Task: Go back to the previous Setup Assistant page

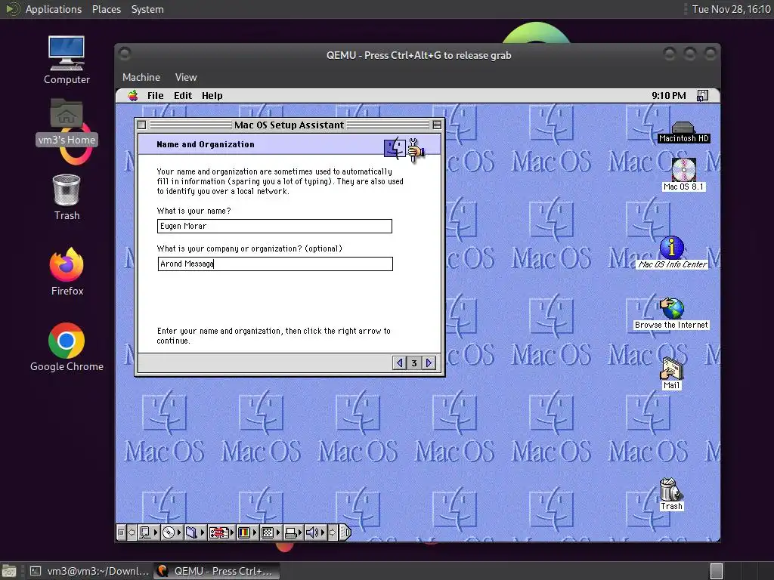Action: (399, 363)
